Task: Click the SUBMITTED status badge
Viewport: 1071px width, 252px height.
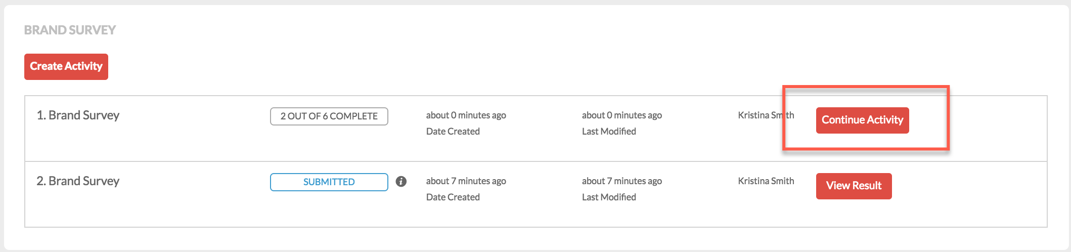Action: tap(329, 182)
